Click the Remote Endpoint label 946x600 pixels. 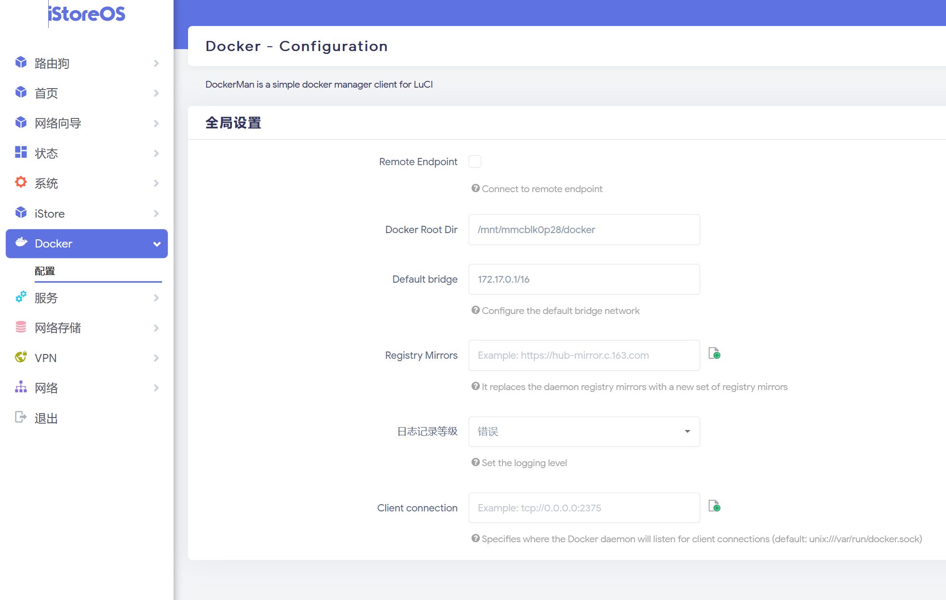click(x=418, y=162)
